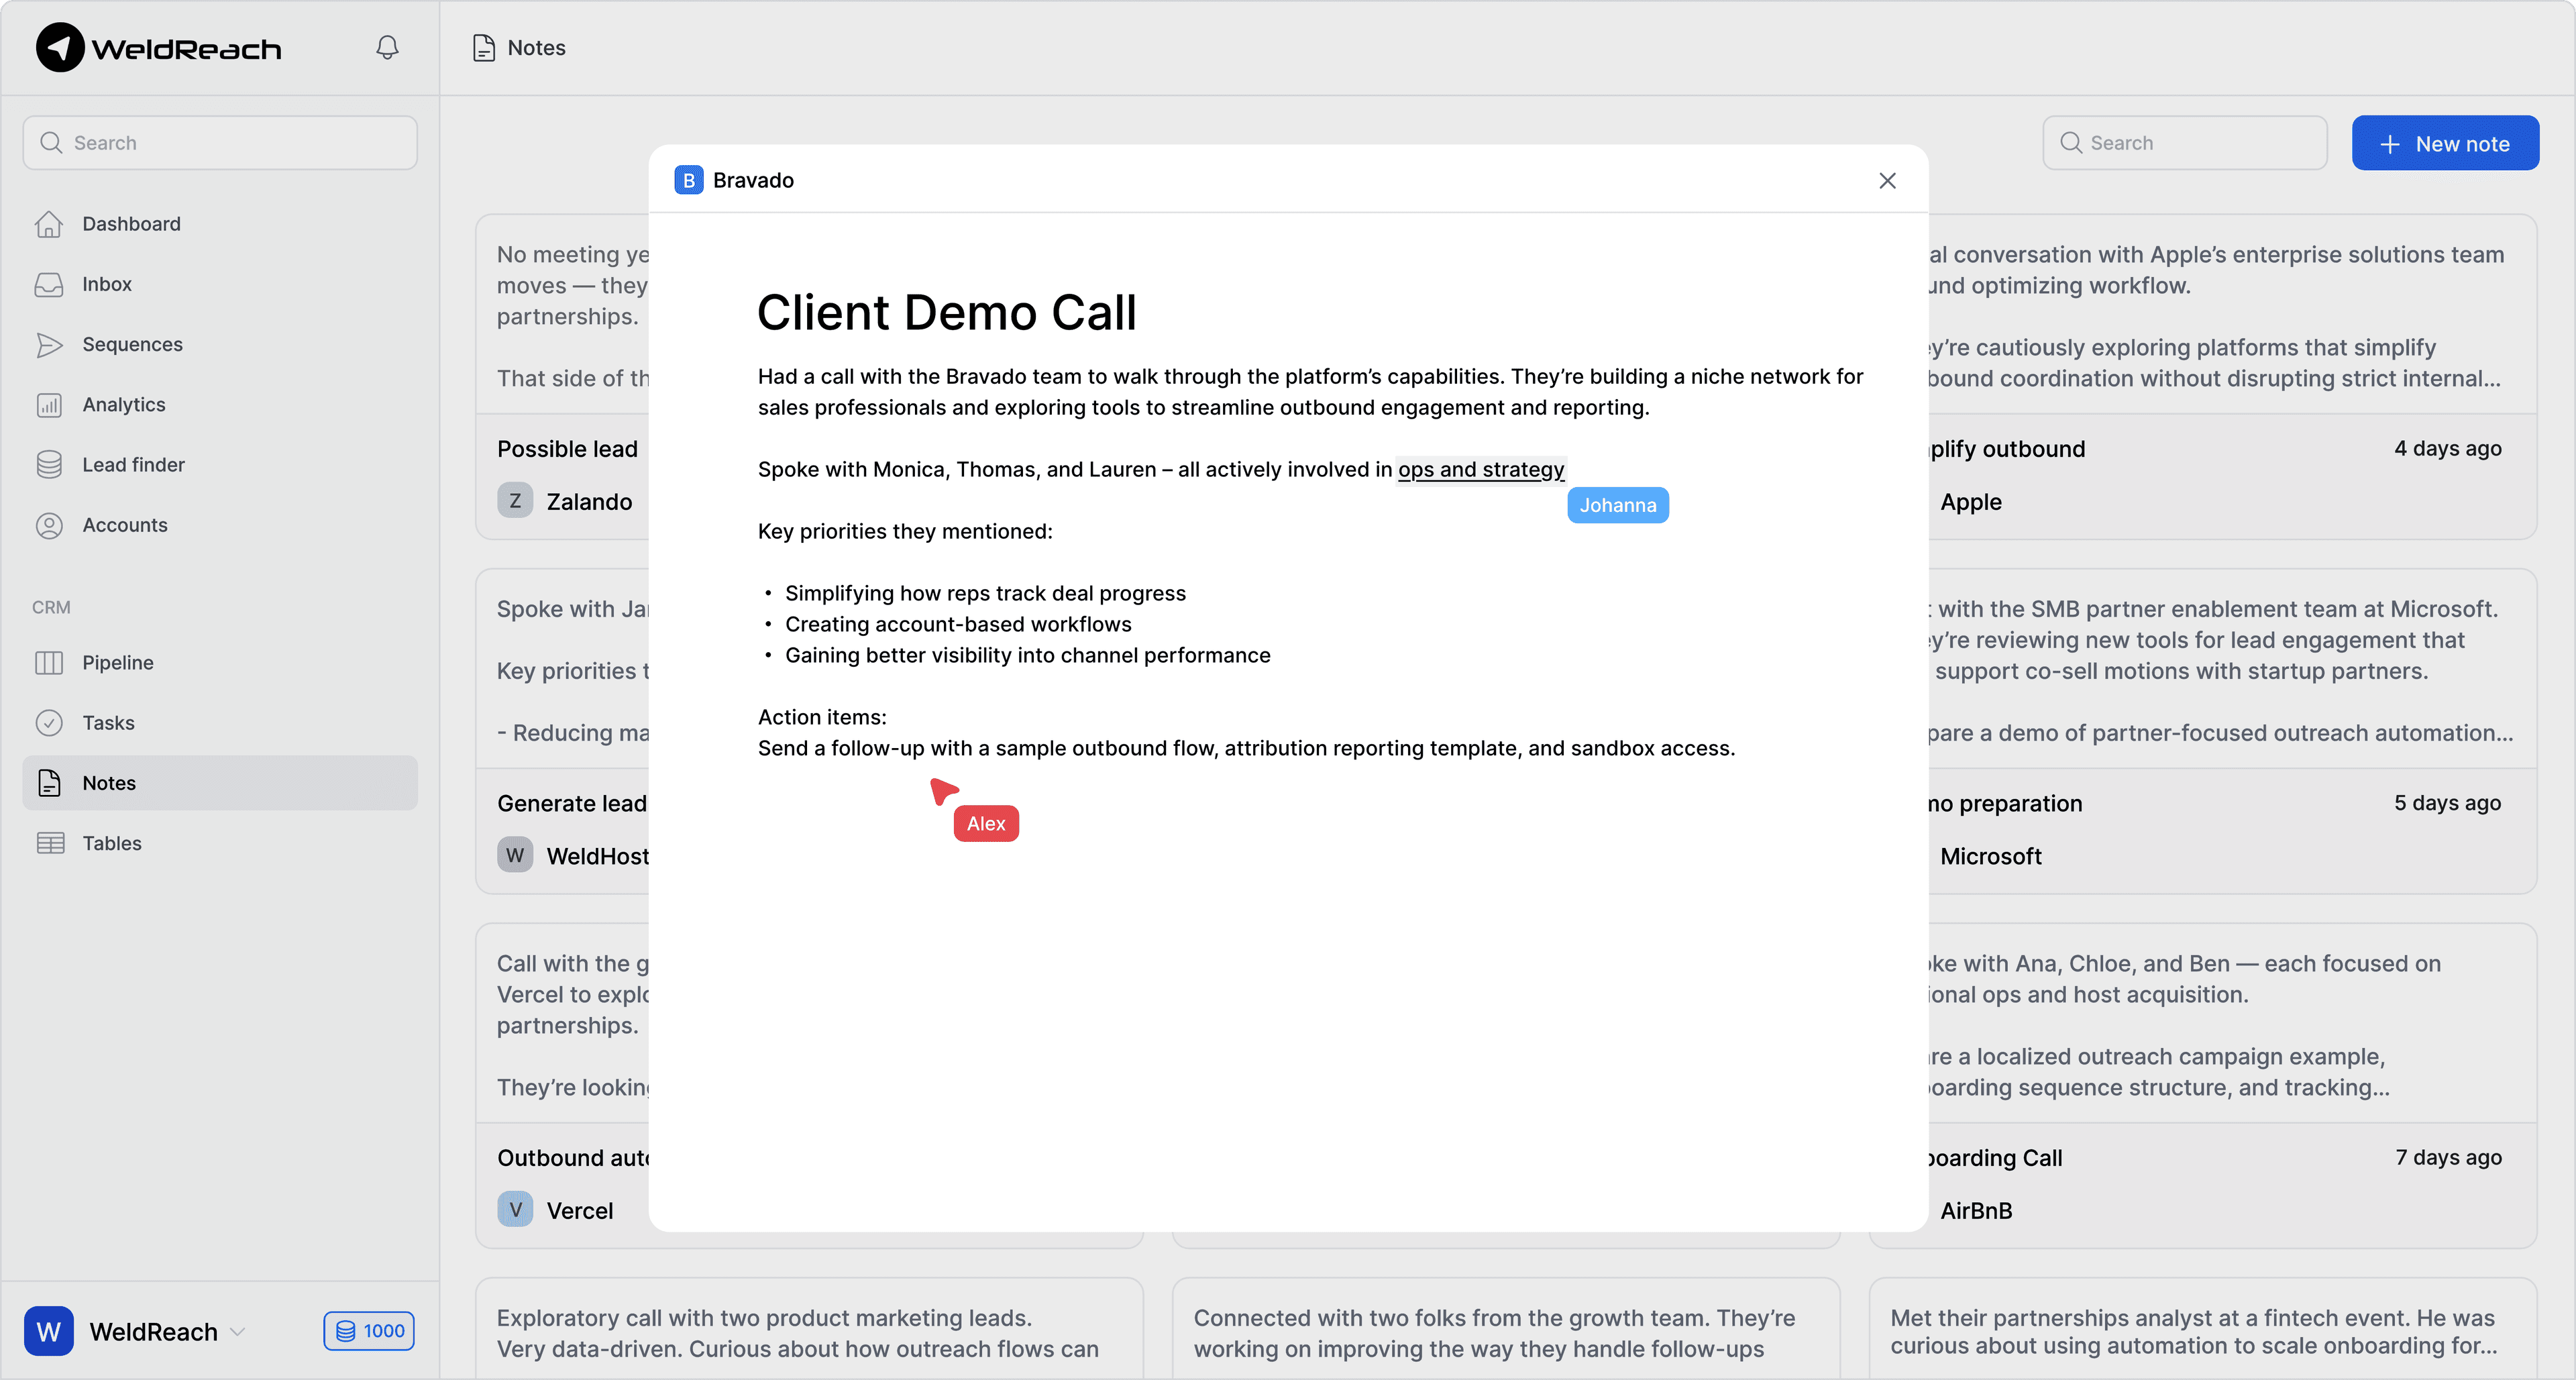This screenshot has height=1380, width=2576.
Task: Click the V avatar beside Vercel
Action: pyautogui.click(x=515, y=1209)
